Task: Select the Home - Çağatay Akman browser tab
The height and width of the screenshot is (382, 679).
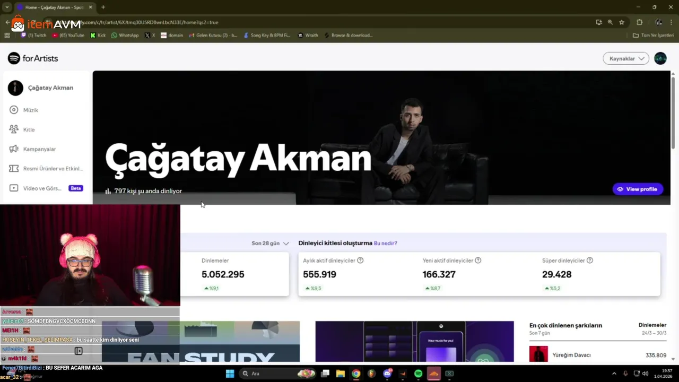Action: point(55,7)
